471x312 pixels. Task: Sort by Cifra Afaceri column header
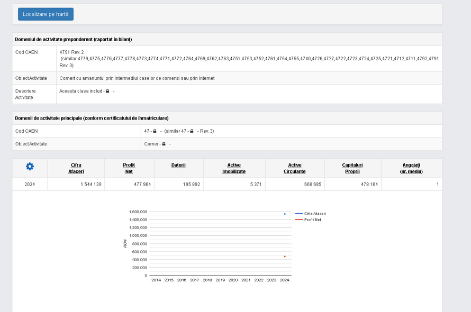tap(76, 168)
